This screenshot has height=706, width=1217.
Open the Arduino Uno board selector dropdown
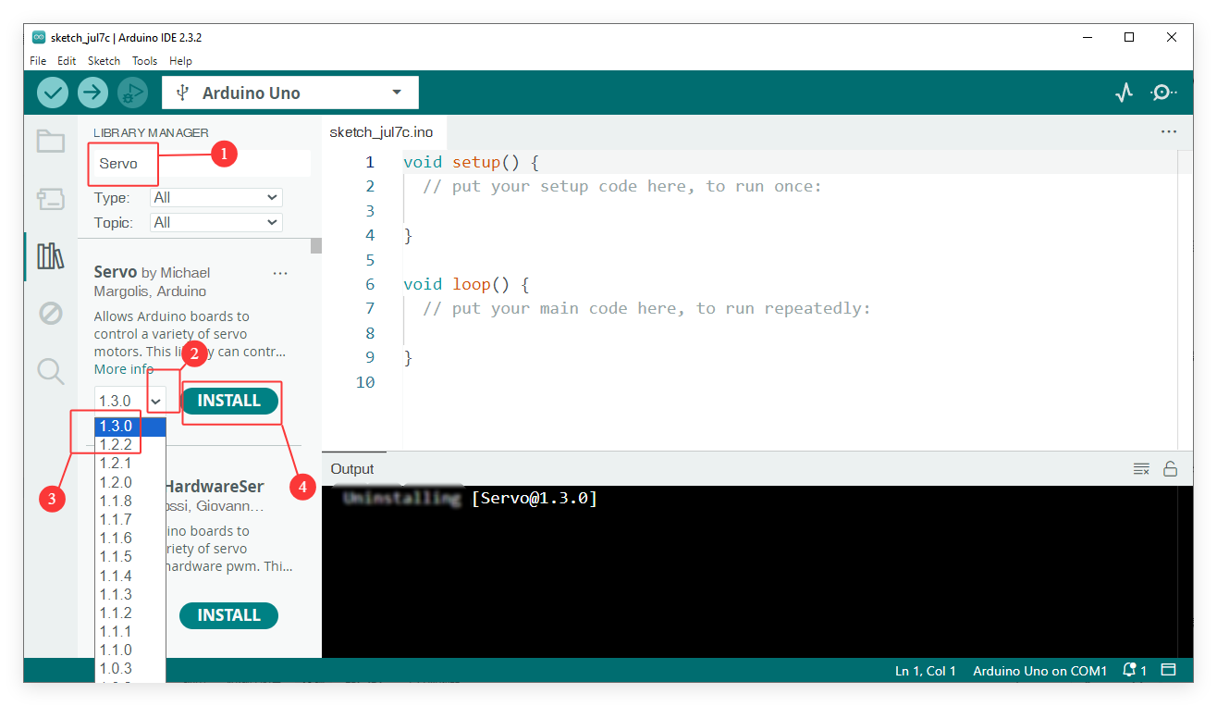pyautogui.click(x=290, y=93)
